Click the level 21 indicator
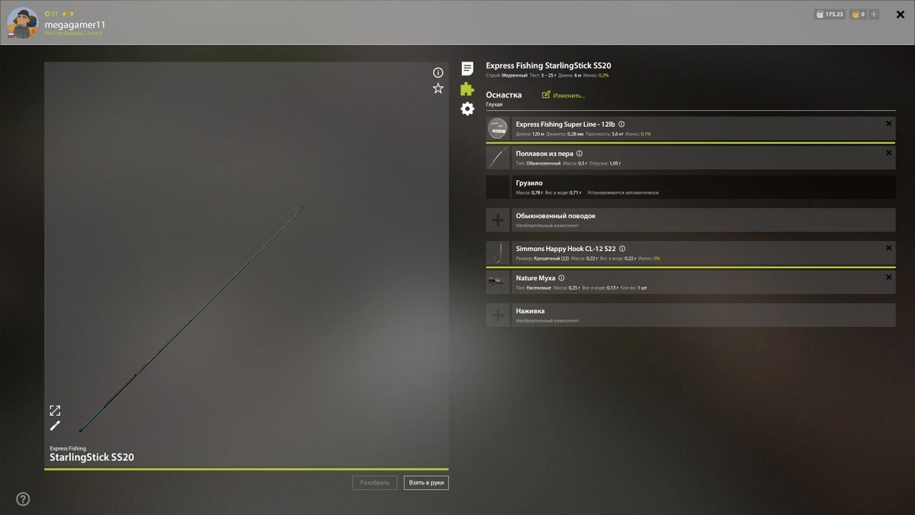 [x=51, y=14]
